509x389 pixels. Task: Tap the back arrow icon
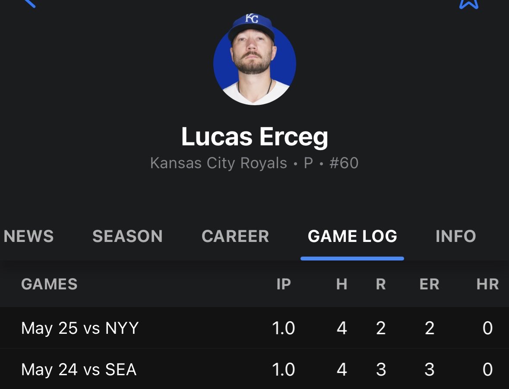(29, 3)
